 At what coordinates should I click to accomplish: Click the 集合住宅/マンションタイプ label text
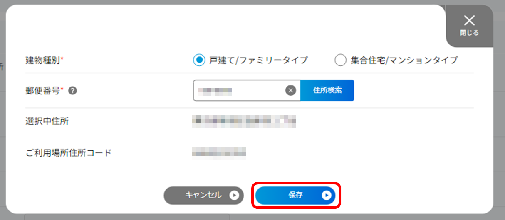click(404, 60)
